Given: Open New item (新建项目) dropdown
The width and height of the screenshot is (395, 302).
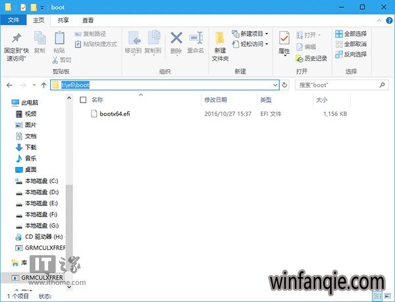Looking at the screenshot, I should (250, 34).
